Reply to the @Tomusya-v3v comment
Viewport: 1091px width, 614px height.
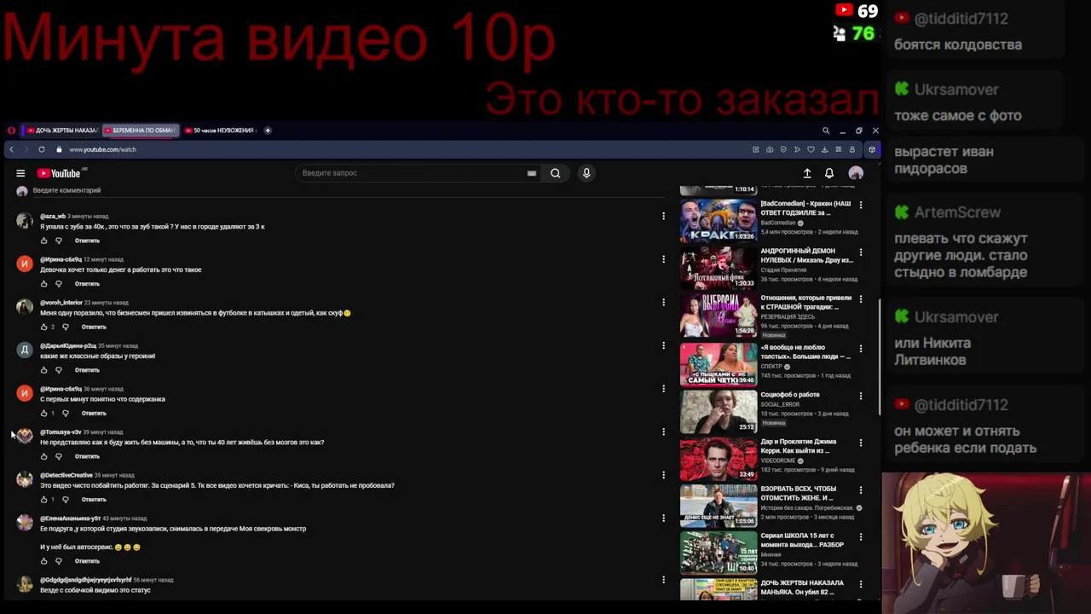[x=87, y=456]
